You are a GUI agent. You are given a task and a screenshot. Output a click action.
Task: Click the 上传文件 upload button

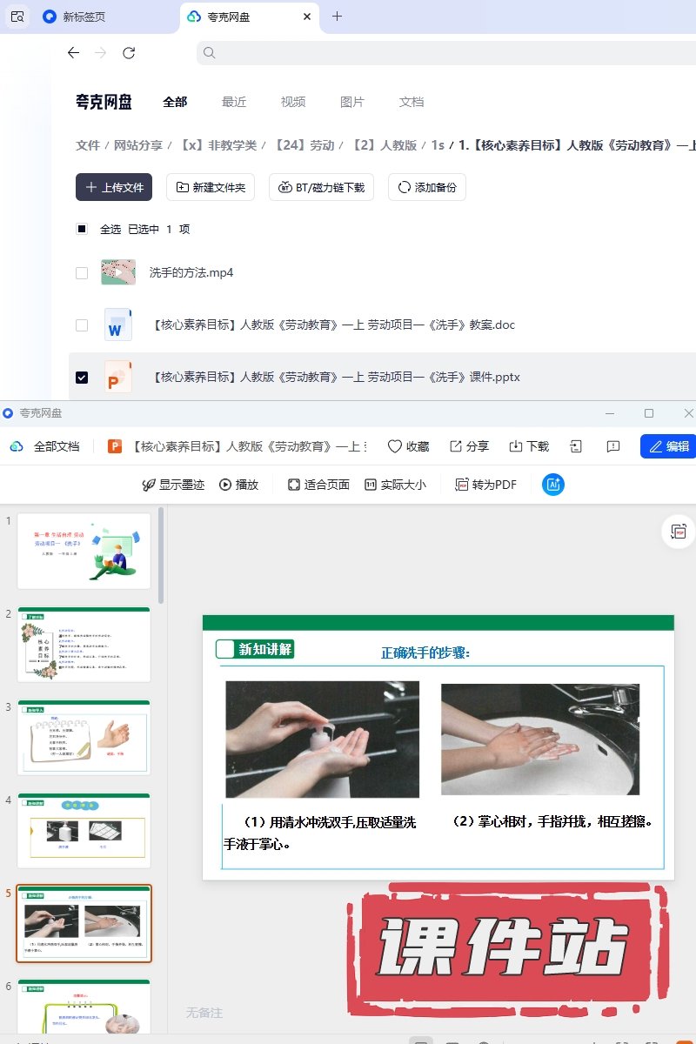[x=114, y=187]
